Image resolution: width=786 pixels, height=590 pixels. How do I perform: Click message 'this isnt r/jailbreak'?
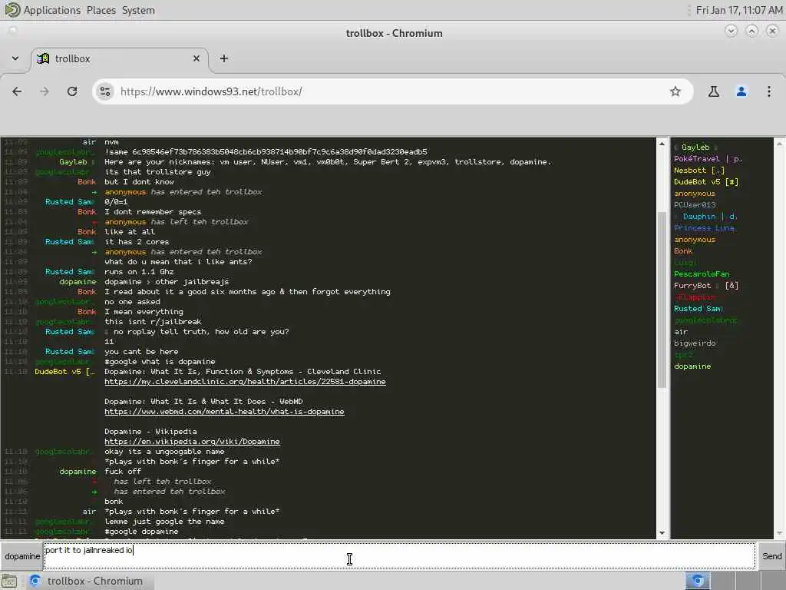click(153, 322)
